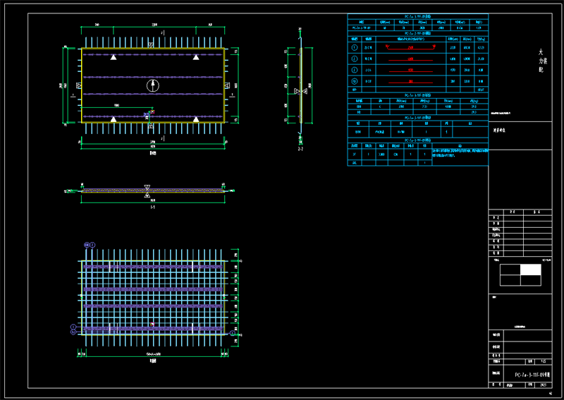
Task: Select the second purple circled tag above rebar layout
Action: tap(92, 245)
